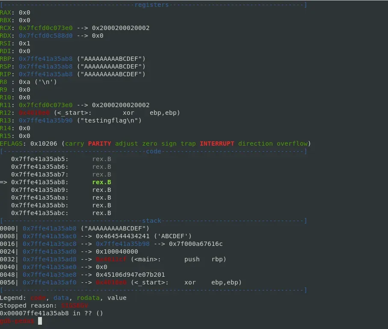The height and width of the screenshot is (329, 388).
Task: Click the INTERRUPT flag in EFLAGS
Action: click(x=217, y=144)
